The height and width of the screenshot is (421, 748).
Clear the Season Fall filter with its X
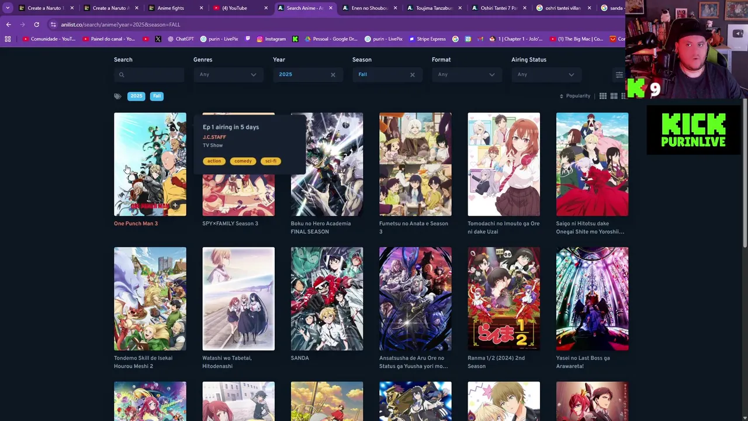tap(413, 75)
